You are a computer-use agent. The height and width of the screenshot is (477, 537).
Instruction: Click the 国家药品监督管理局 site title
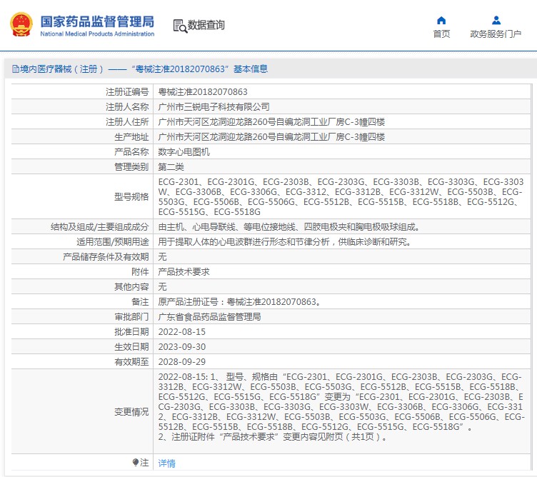click(96, 21)
